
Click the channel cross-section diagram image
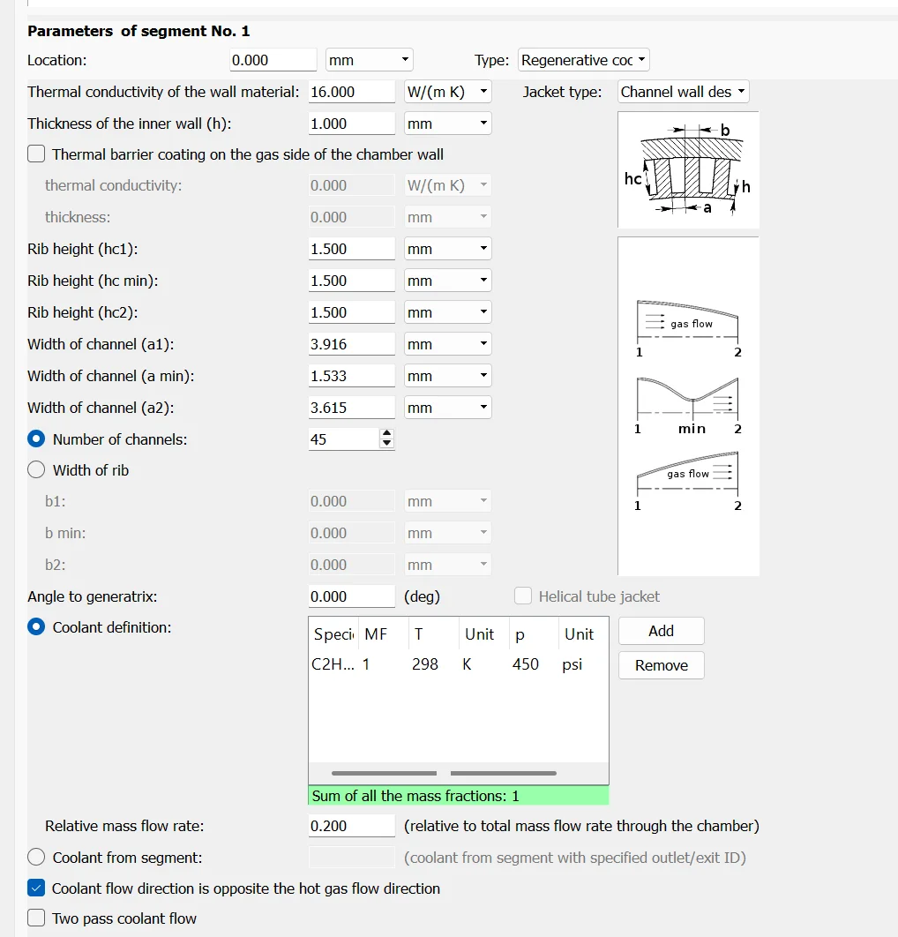coord(688,169)
